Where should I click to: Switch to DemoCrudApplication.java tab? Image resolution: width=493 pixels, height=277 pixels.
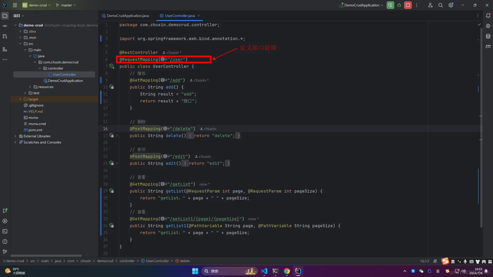(125, 16)
